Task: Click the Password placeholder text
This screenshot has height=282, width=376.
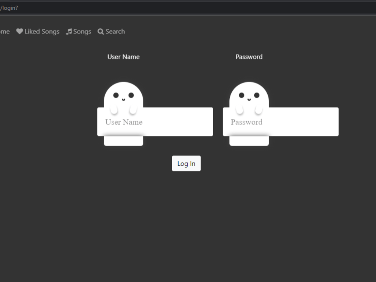Action: (x=247, y=122)
